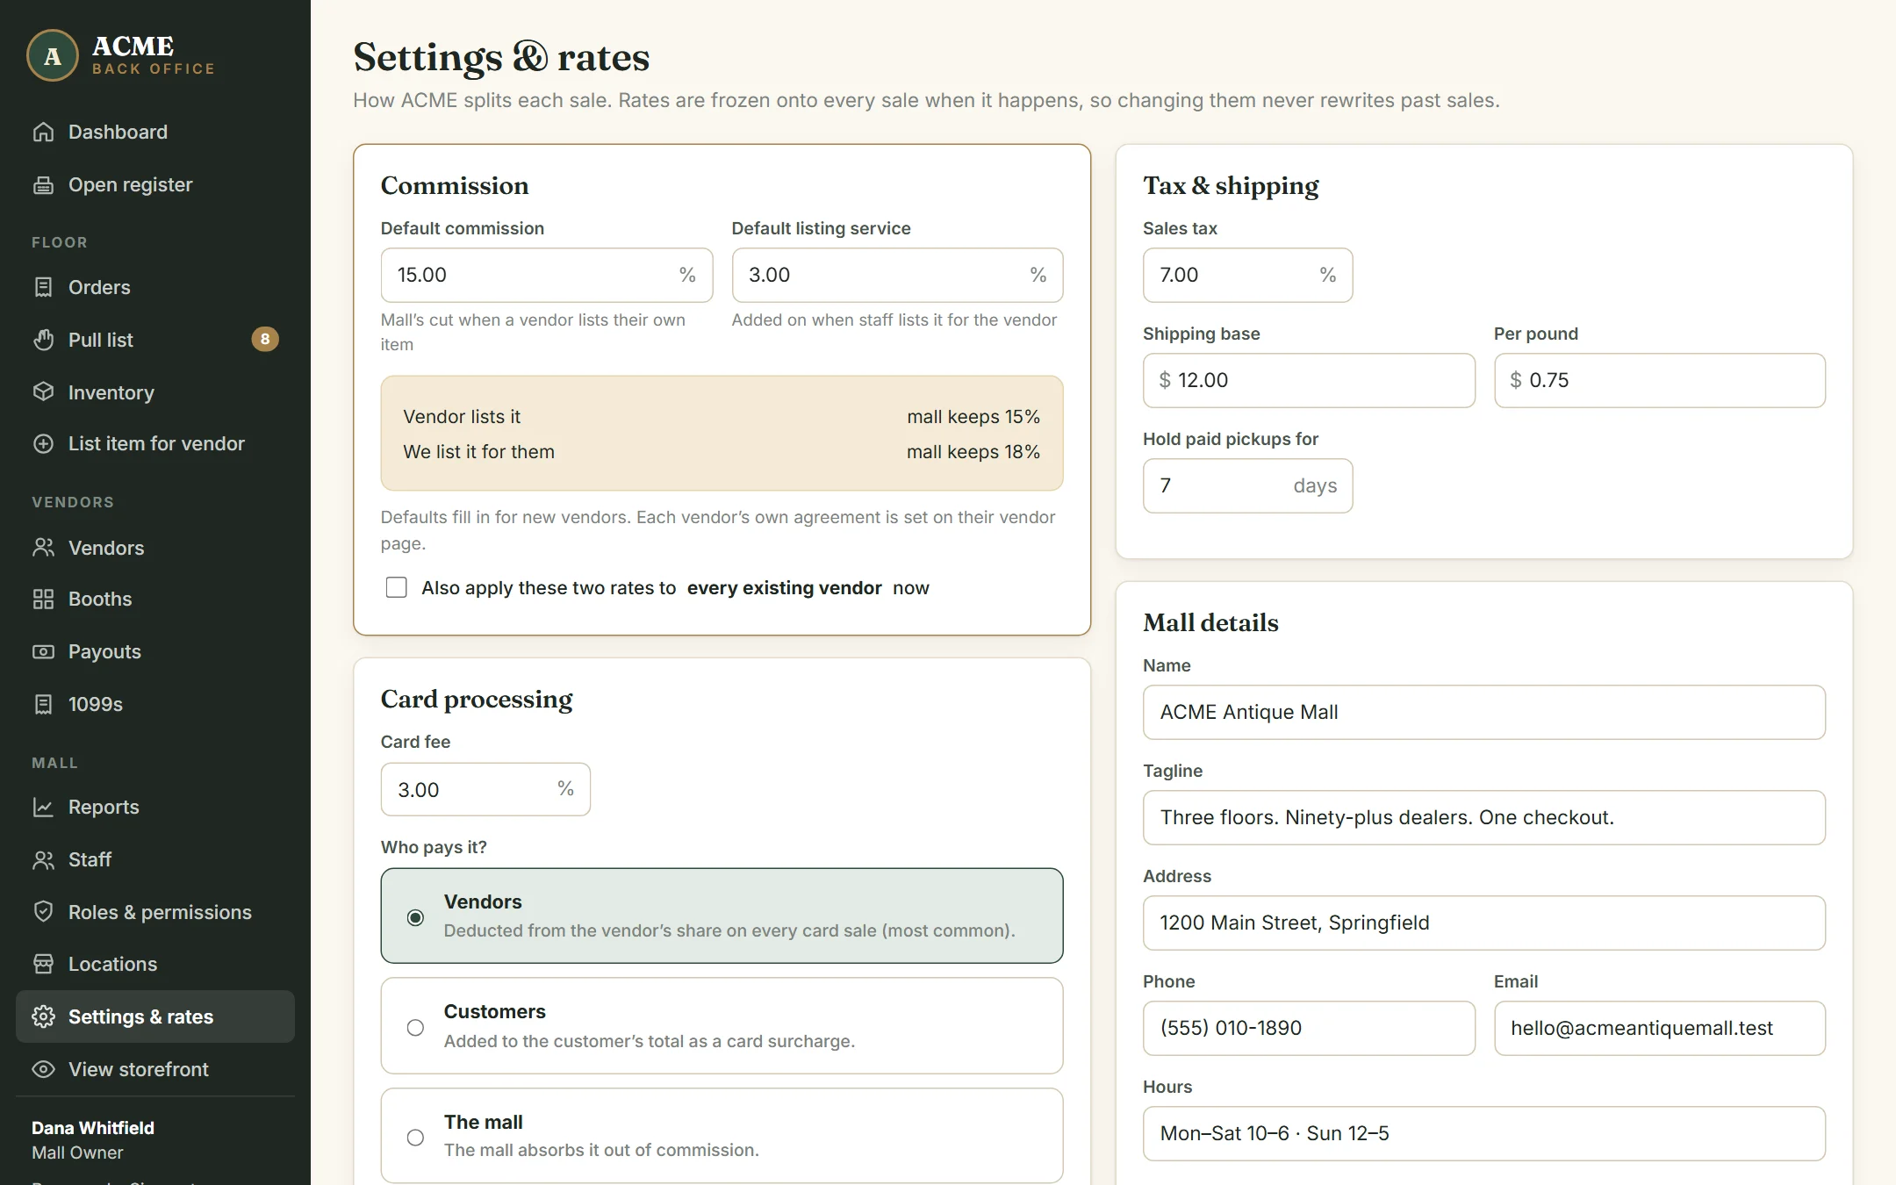The width and height of the screenshot is (1896, 1185).
Task: Click the Hours input field
Action: coord(1484,1133)
